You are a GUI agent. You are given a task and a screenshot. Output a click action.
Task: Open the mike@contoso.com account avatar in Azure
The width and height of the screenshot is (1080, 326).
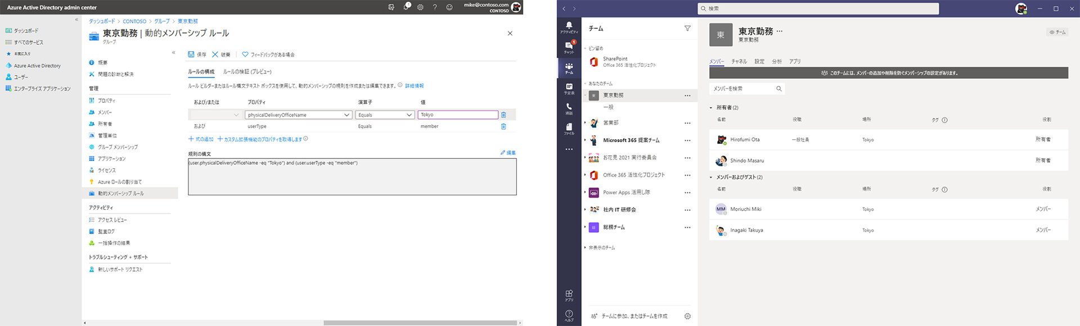point(516,7)
